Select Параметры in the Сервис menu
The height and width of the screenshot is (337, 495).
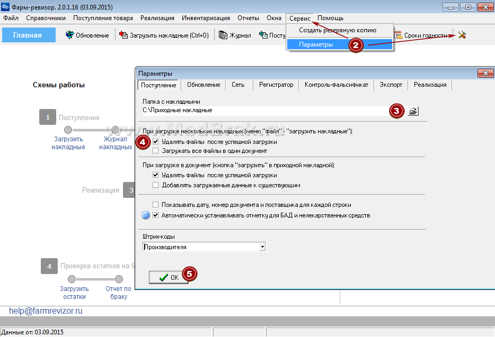[x=340, y=44]
